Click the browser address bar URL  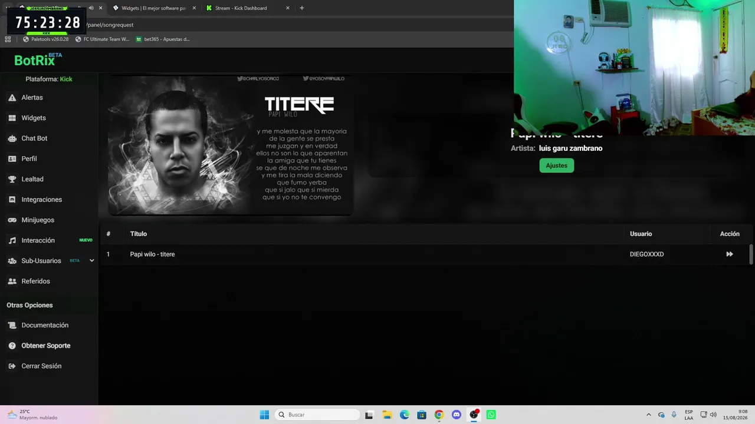[110, 25]
